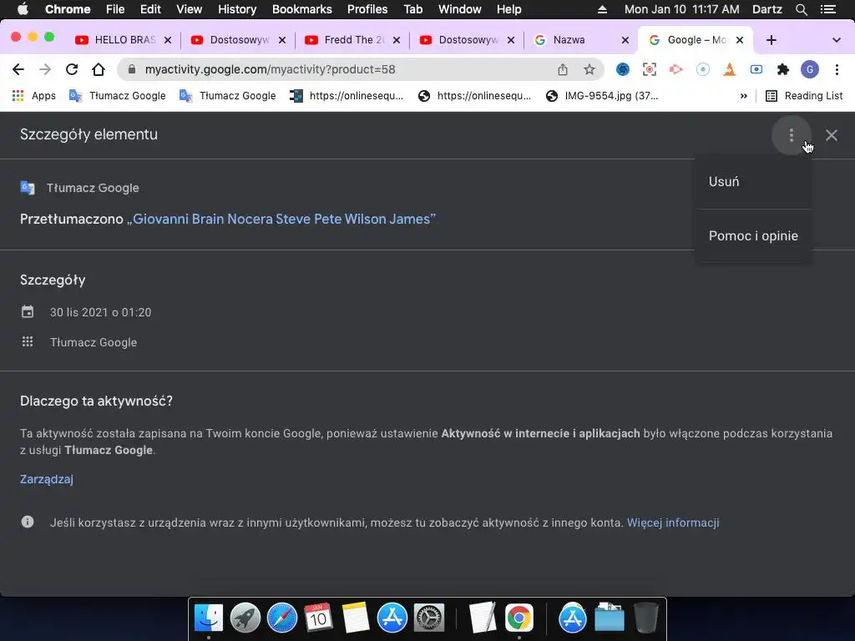
Task: Open the Apps bookmark shortcut
Action: tap(33, 96)
